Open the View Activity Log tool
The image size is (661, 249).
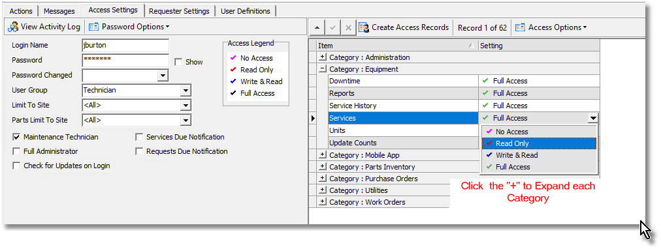pos(44,27)
